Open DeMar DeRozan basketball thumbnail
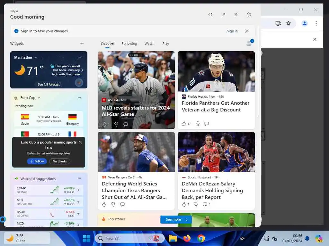The height and width of the screenshot is (246, 329). click(x=216, y=152)
